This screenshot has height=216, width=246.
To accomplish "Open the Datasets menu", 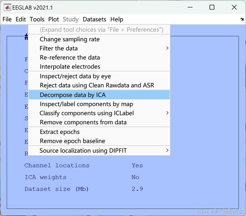I will click(x=95, y=19).
